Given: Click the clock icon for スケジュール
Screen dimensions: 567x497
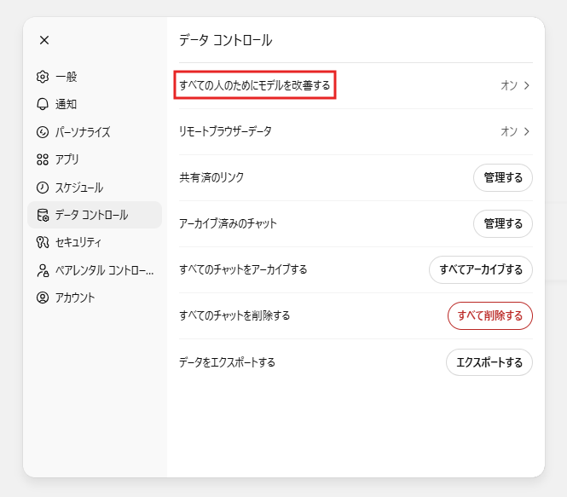Looking at the screenshot, I should click(43, 188).
